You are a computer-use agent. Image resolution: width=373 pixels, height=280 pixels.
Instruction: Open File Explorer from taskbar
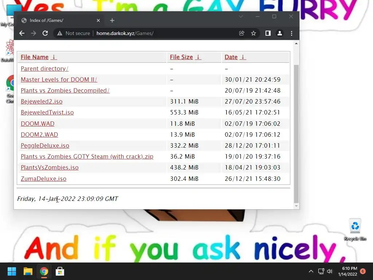(28, 271)
